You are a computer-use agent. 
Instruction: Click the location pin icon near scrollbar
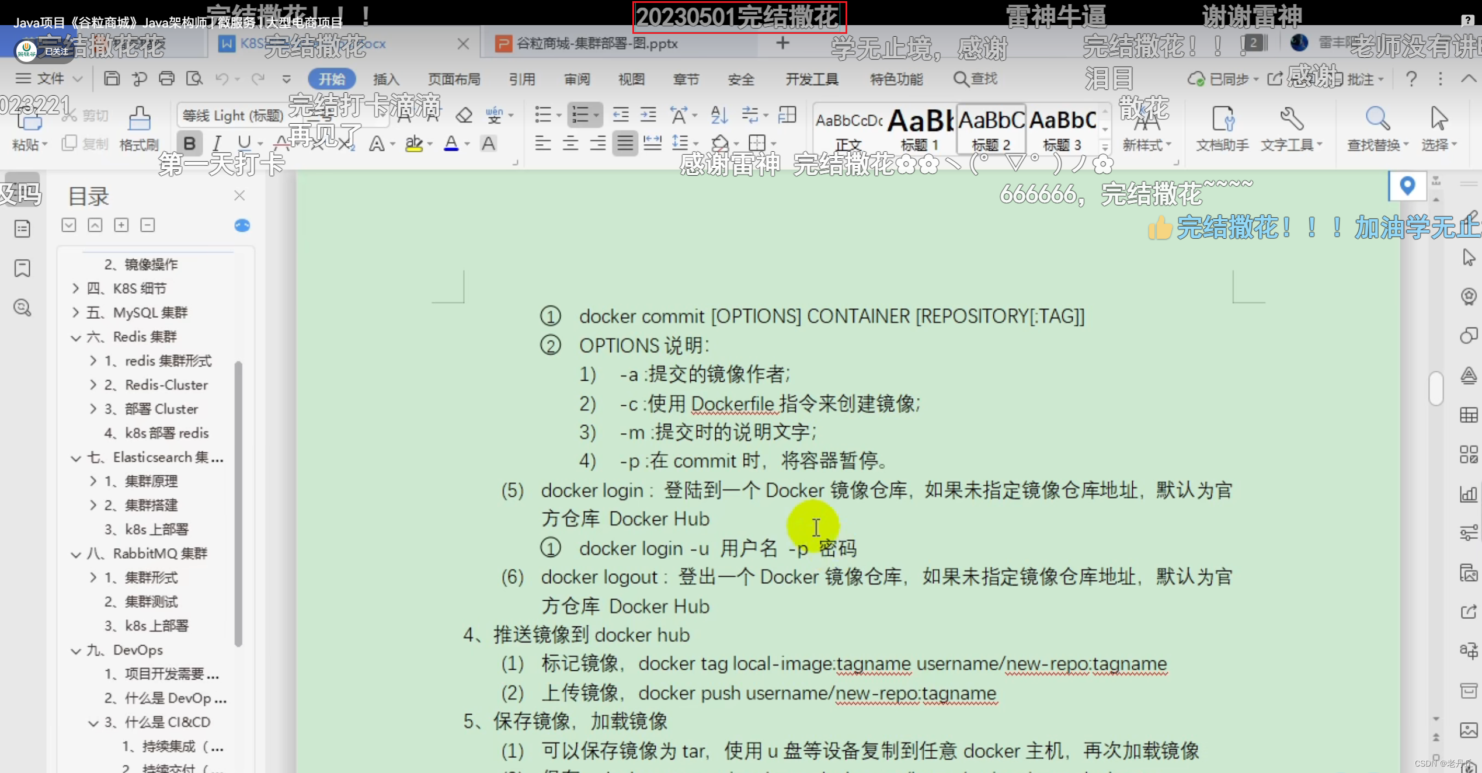(x=1407, y=186)
